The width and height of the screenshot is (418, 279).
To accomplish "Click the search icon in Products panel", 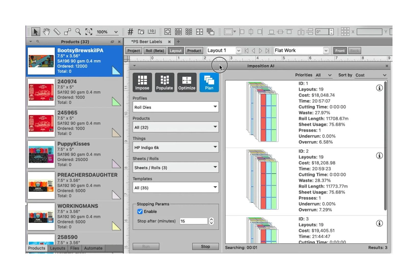I will (x=38, y=42).
